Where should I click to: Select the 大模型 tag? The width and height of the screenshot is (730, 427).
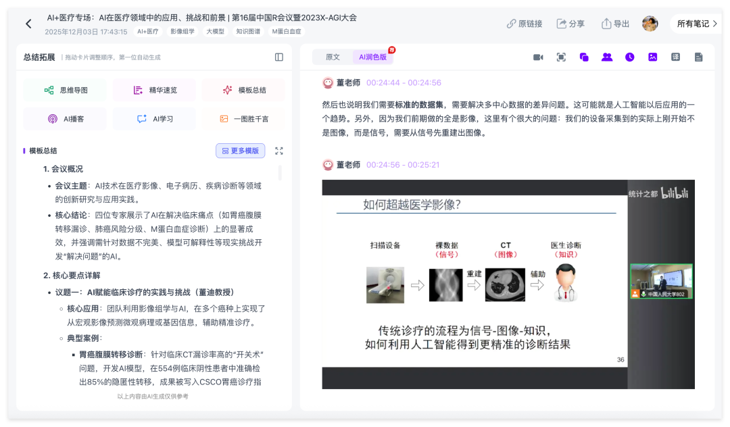pos(215,32)
